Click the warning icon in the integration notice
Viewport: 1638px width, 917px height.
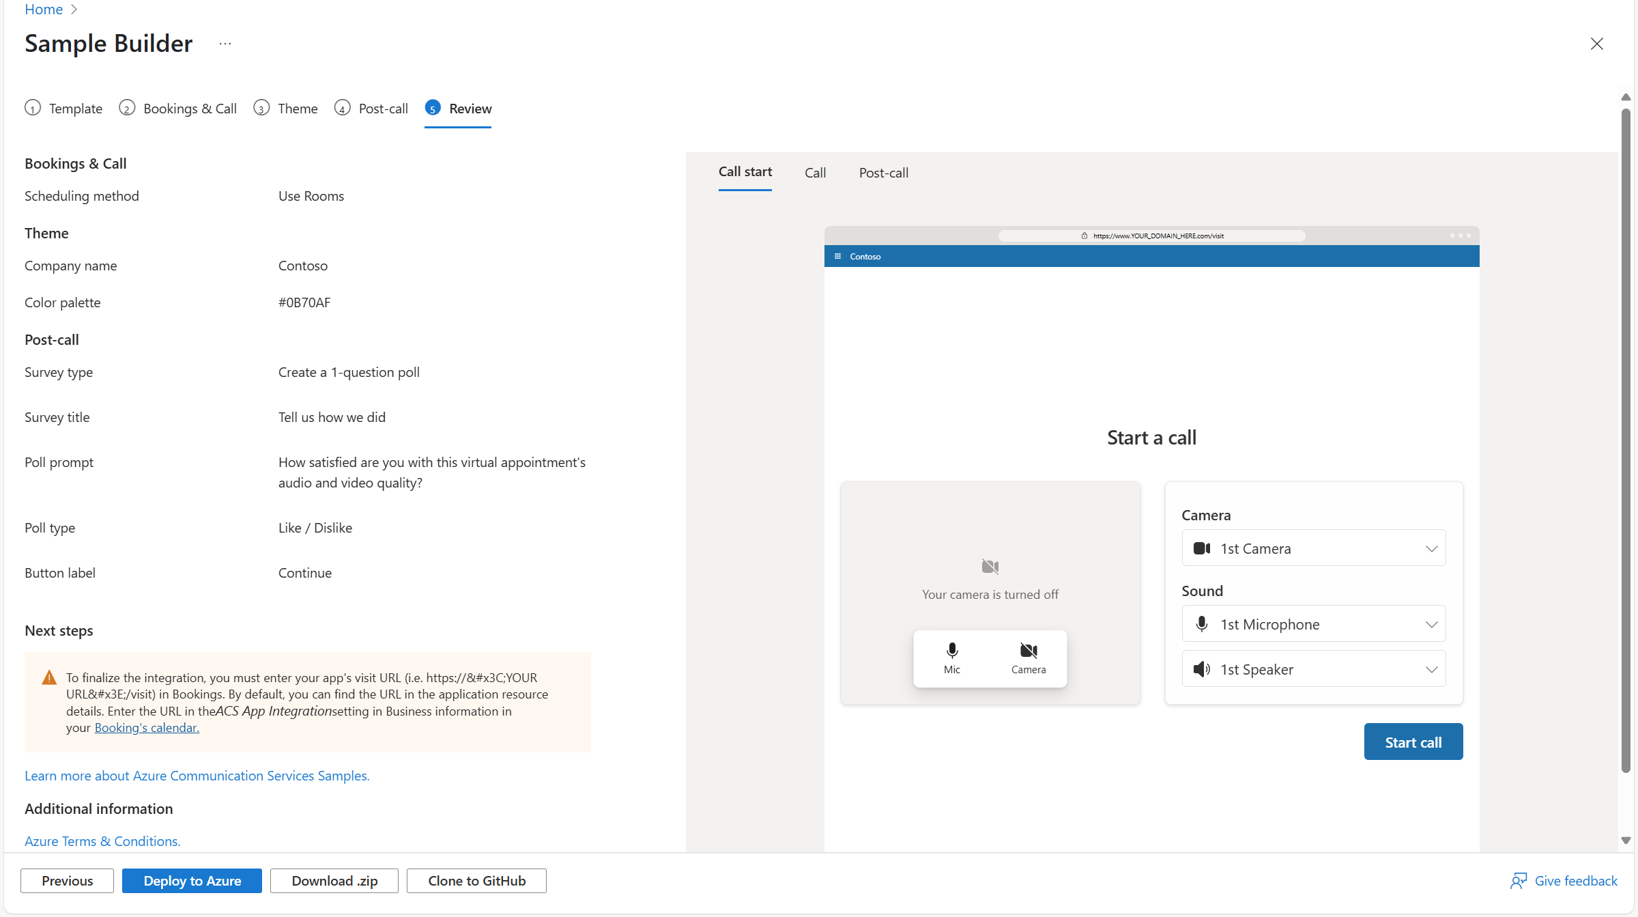pyautogui.click(x=48, y=677)
